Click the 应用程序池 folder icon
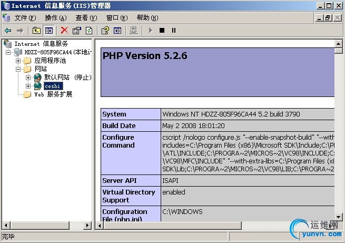This screenshot has height=243, width=345. tap(27, 61)
